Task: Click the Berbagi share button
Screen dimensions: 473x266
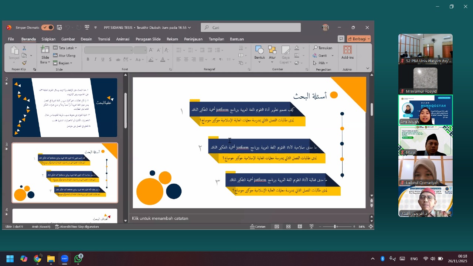Action: coord(358,39)
